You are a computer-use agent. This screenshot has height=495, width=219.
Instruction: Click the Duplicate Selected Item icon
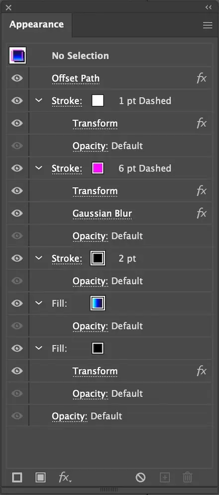(164, 477)
